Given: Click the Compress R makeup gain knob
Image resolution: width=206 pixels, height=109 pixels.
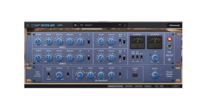Looking at the screenshot, I should 70,58.
